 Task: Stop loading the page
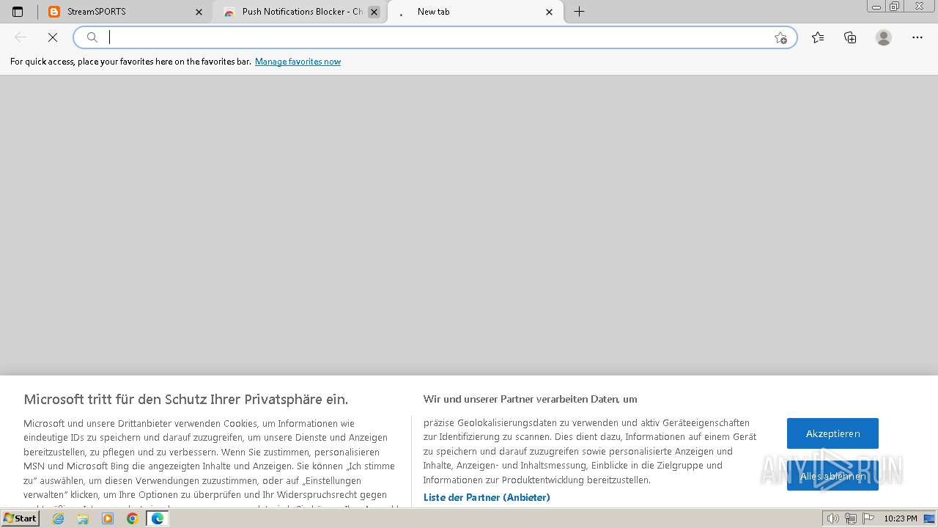pos(53,37)
